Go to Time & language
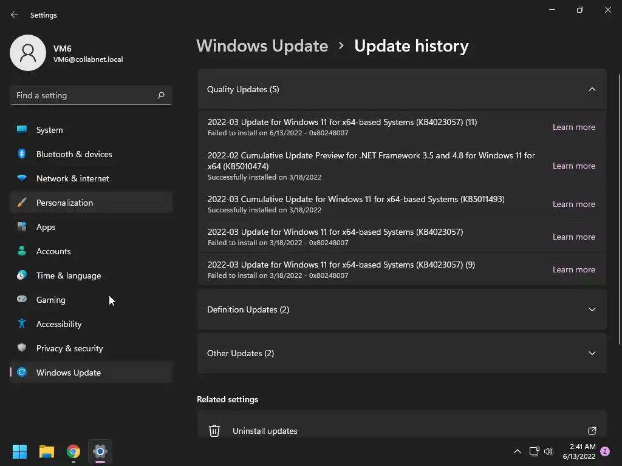This screenshot has height=466, width=622. click(91, 275)
